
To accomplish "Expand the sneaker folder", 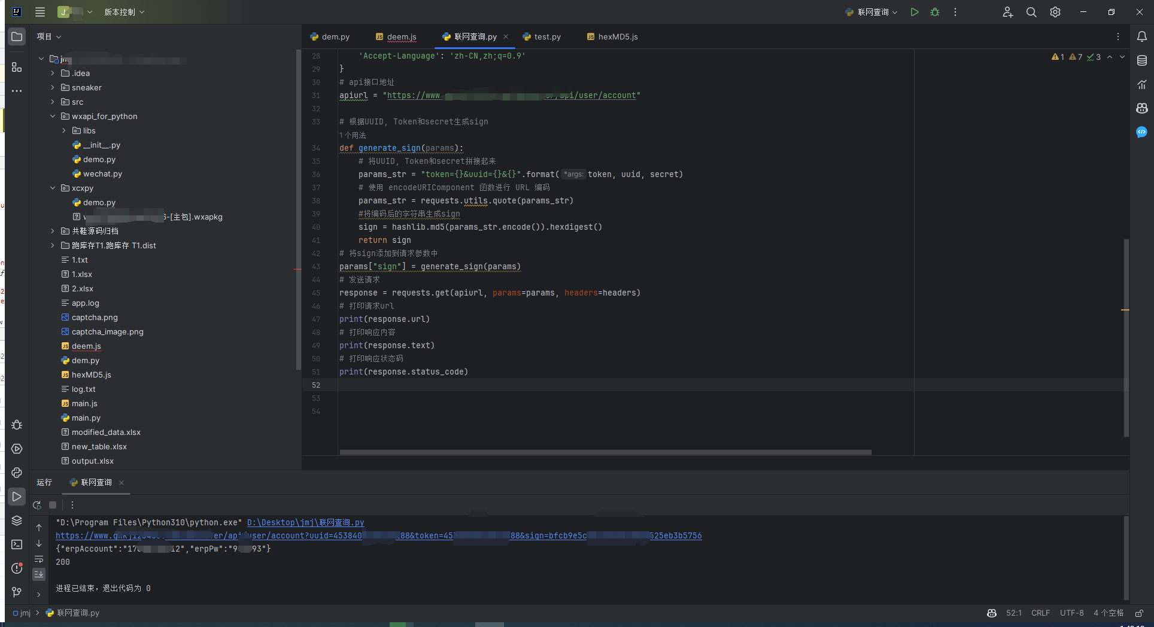I will tap(53, 87).
